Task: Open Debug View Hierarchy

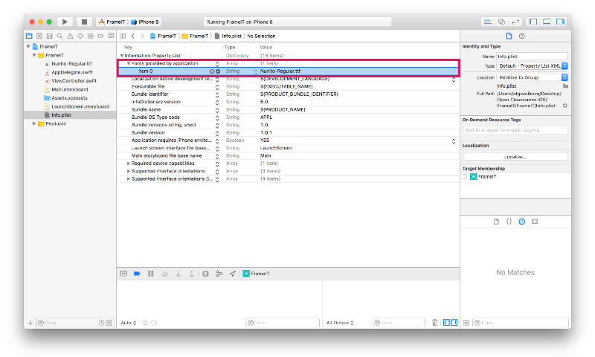Action: click(205, 274)
